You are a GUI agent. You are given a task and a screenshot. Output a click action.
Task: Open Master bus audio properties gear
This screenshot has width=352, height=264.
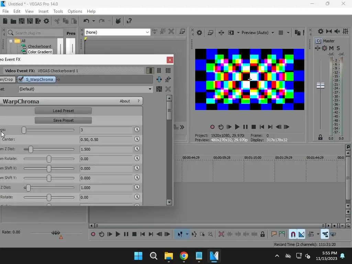321,31
